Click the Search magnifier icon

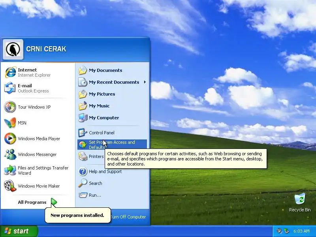coord(83,183)
